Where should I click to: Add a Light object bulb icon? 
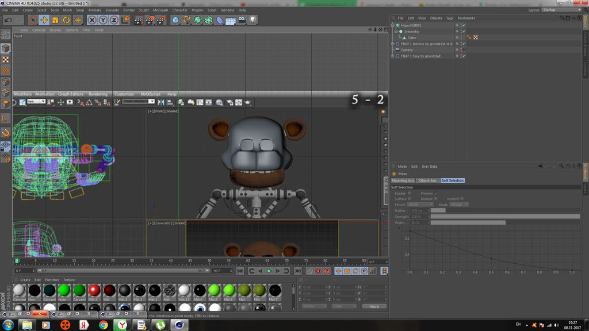pyautogui.click(x=253, y=20)
